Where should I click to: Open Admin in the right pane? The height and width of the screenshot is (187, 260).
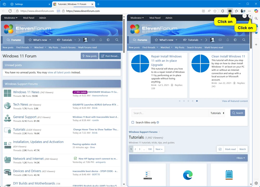pyautogui.click(x=169, y=18)
